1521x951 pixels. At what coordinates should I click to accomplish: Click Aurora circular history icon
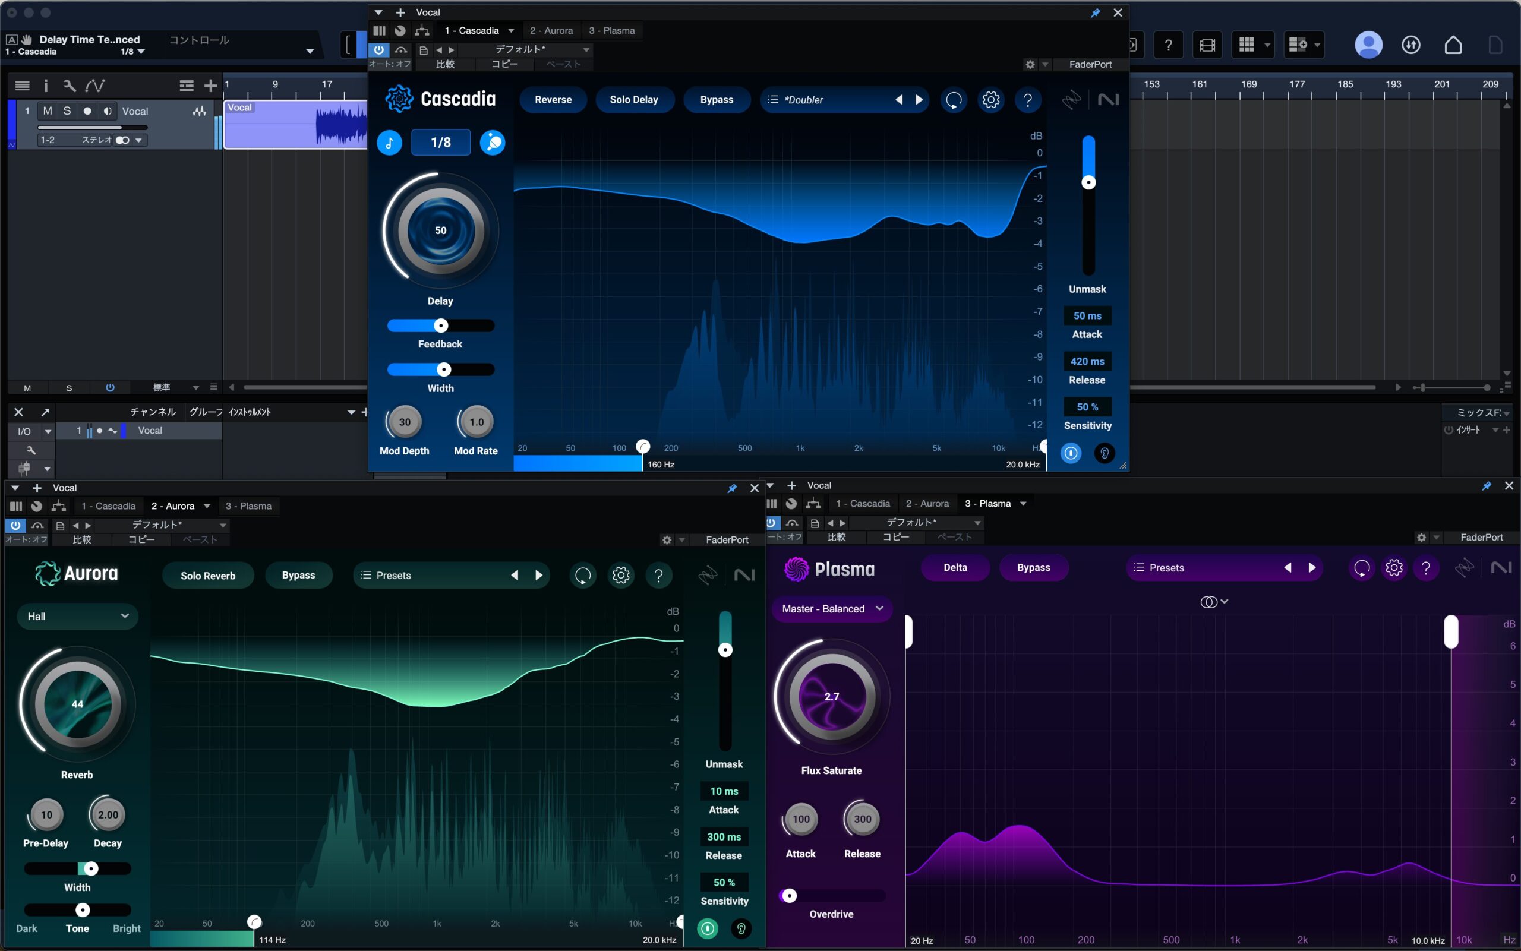tap(583, 576)
